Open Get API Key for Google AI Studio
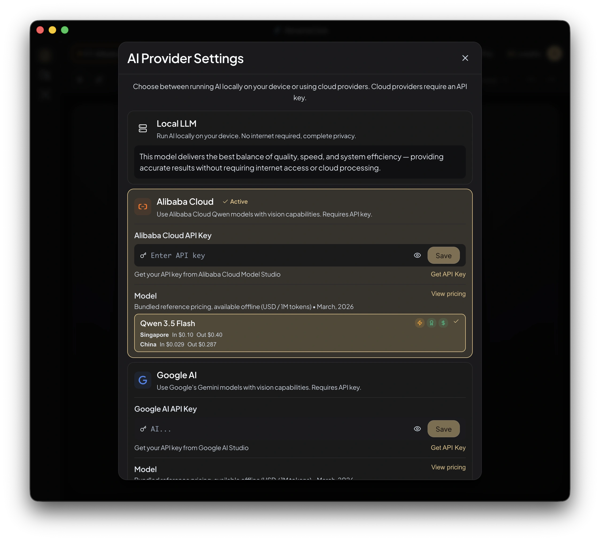Screen dimensions: 600x541 (x=448, y=448)
